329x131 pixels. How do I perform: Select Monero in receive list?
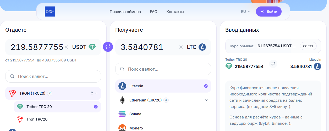pyautogui.click(x=163, y=128)
